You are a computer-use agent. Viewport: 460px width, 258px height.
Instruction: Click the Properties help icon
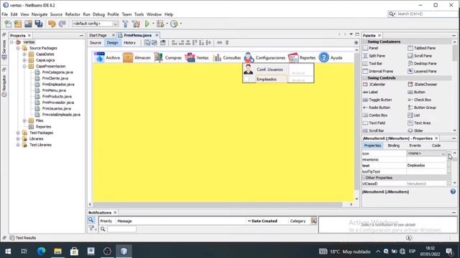(453, 191)
